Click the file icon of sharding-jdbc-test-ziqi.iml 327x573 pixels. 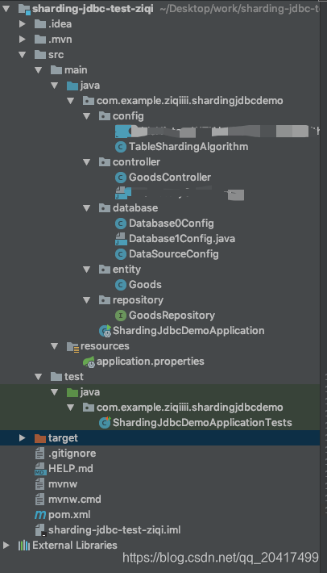pos(39,530)
